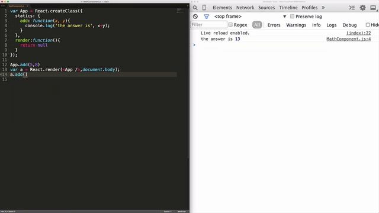Filter console by Info

[x=316, y=25]
